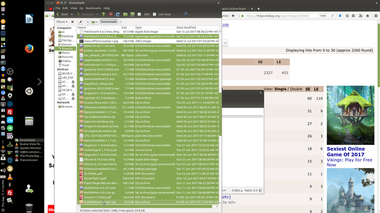The width and height of the screenshot is (380, 213).
Task: Open the File menu
Action: click(58, 8)
